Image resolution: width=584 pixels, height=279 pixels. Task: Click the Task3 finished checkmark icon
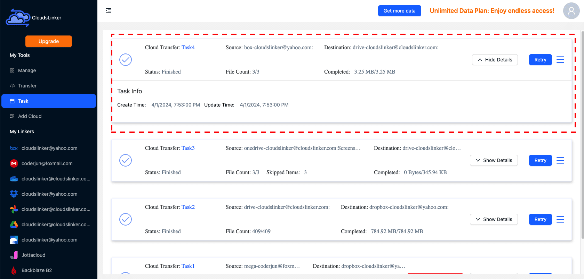tap(126, 160)
